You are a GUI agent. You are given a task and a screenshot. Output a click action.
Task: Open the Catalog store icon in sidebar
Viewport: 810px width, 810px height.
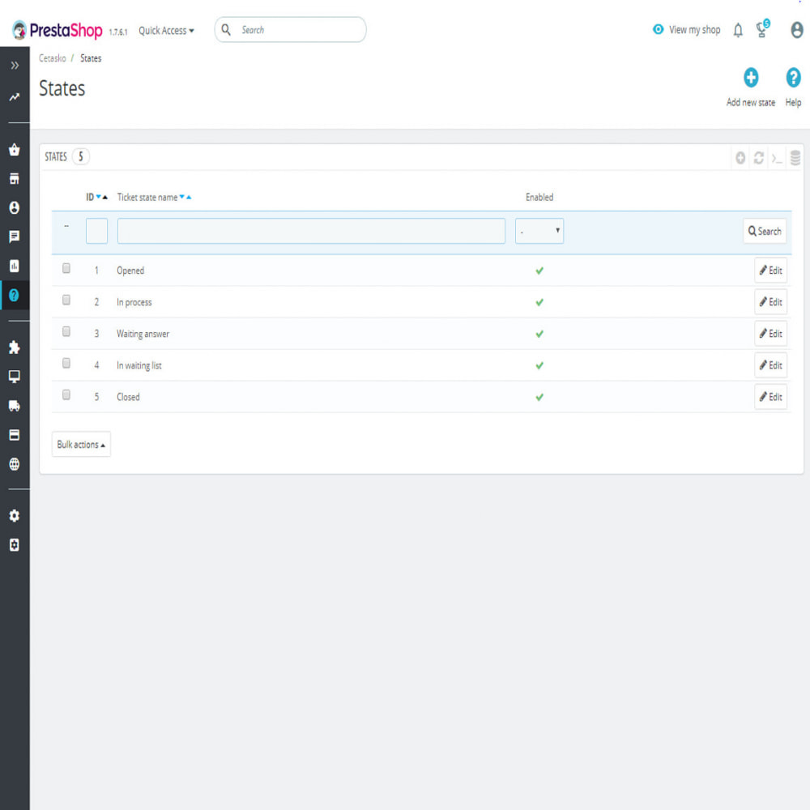tap(15, 179)
